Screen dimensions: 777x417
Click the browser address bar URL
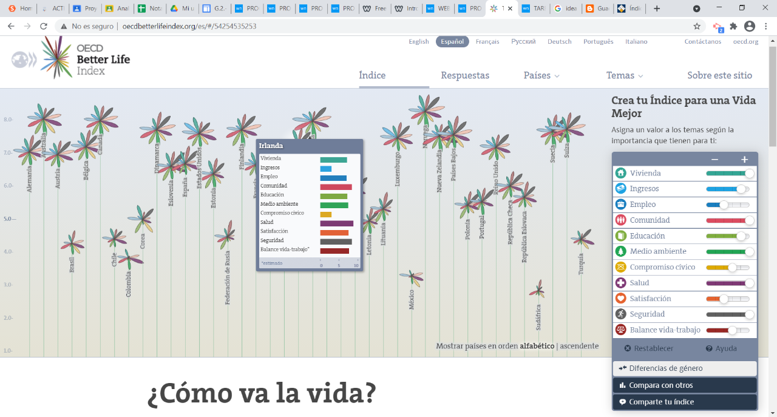coord(189,27)
